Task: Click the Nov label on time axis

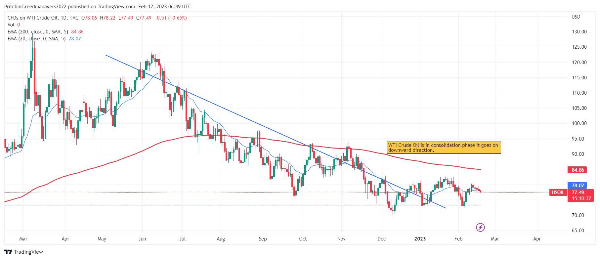Action: click(x=341, y=239)
